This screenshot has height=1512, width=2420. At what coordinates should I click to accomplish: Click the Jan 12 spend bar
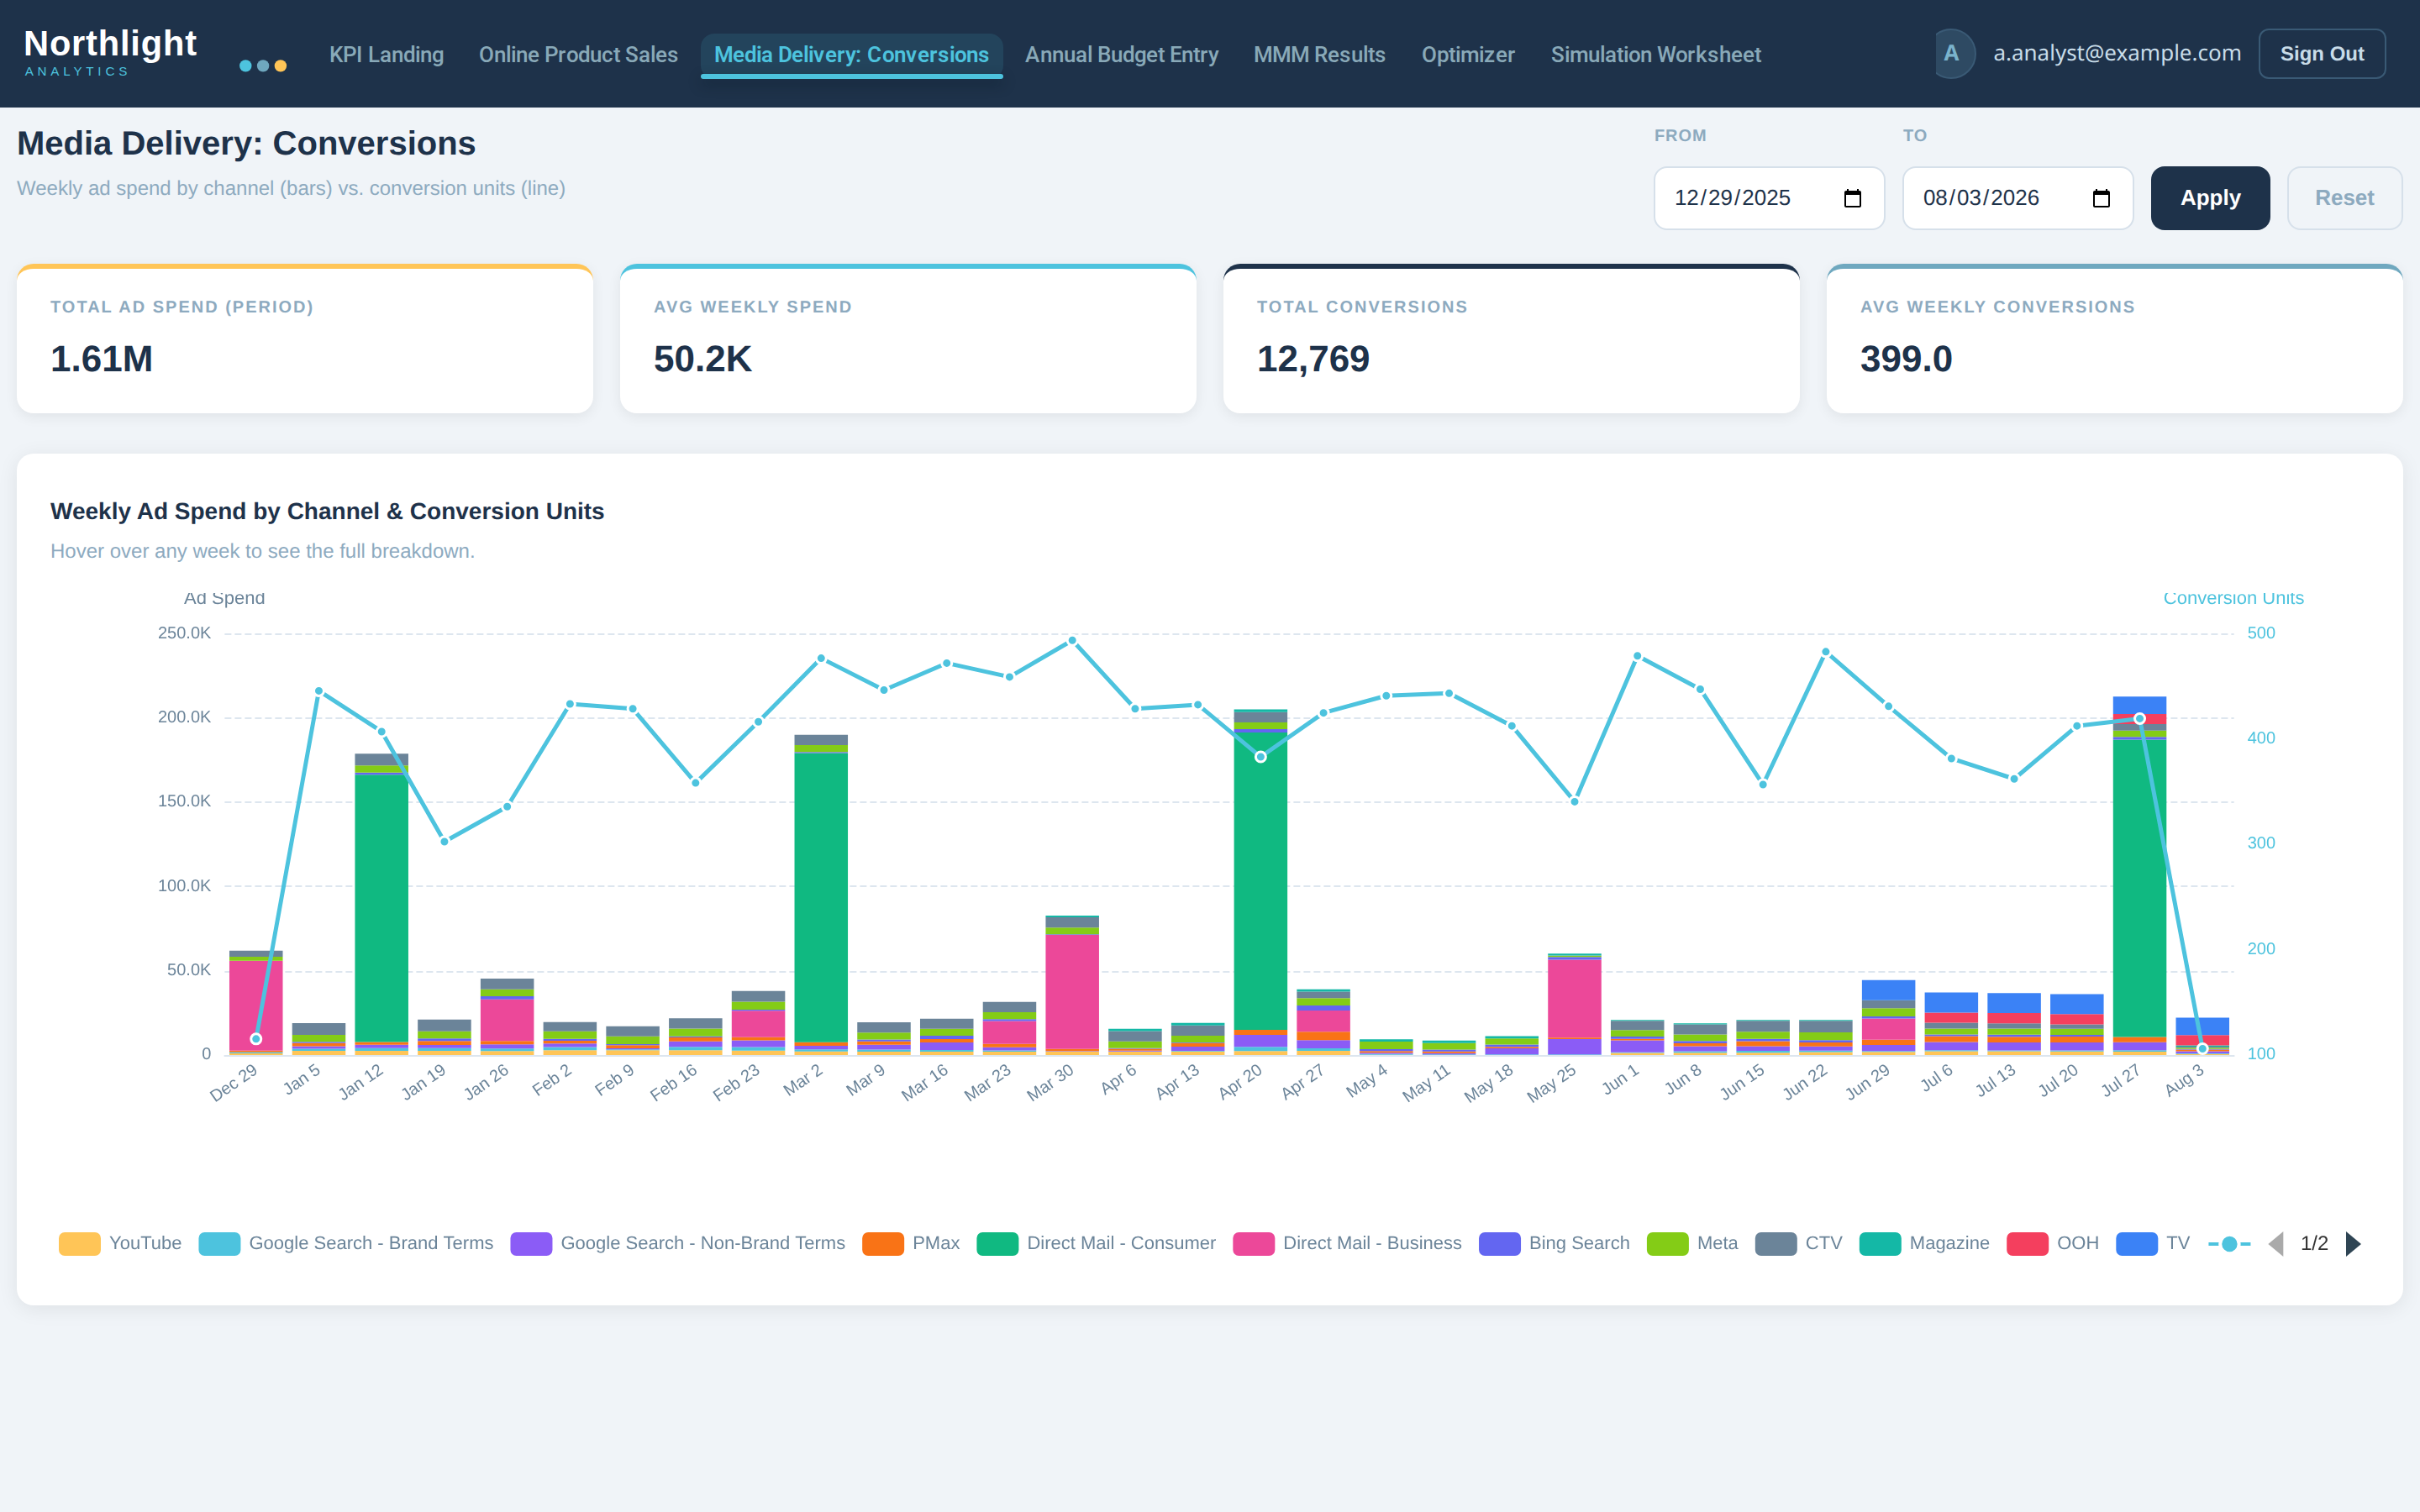click(381, 905)
